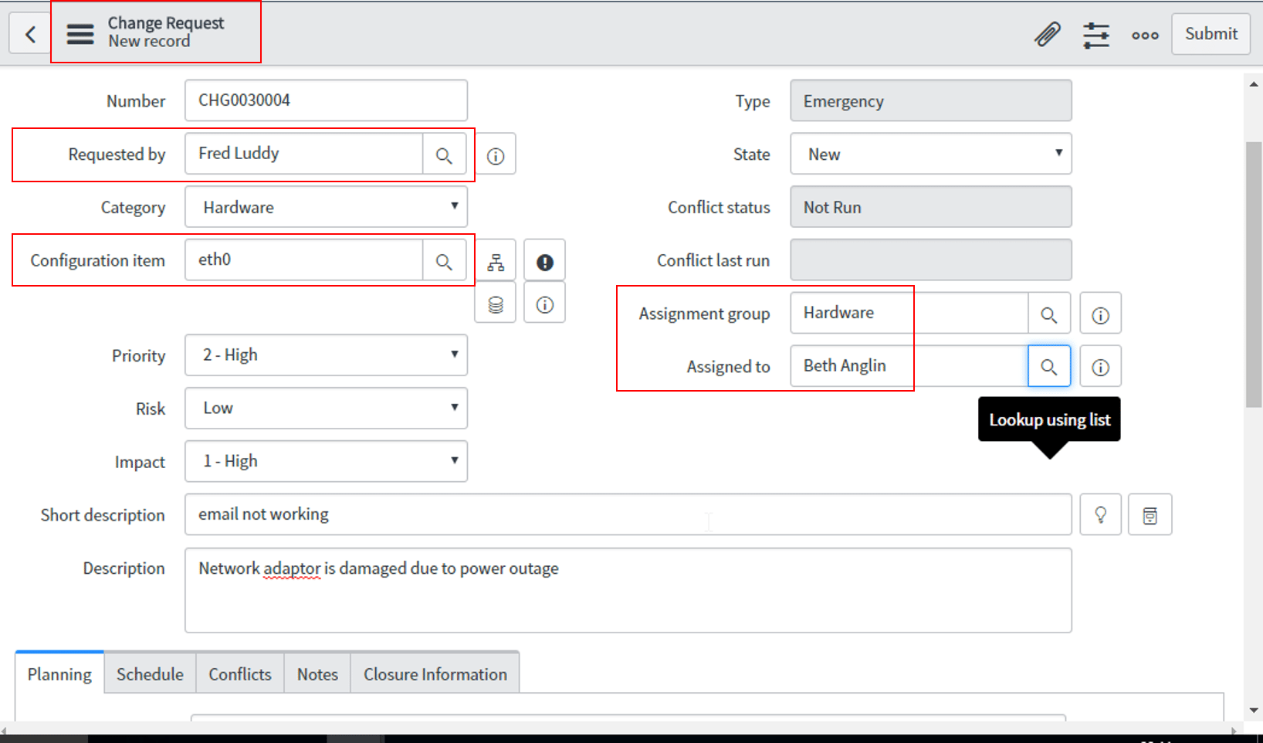Open the form context hamburger menu

click(x=80, y=34)
